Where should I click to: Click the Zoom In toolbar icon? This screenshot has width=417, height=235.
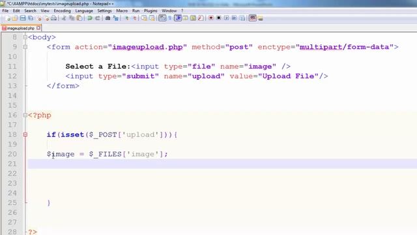(126, 18)
